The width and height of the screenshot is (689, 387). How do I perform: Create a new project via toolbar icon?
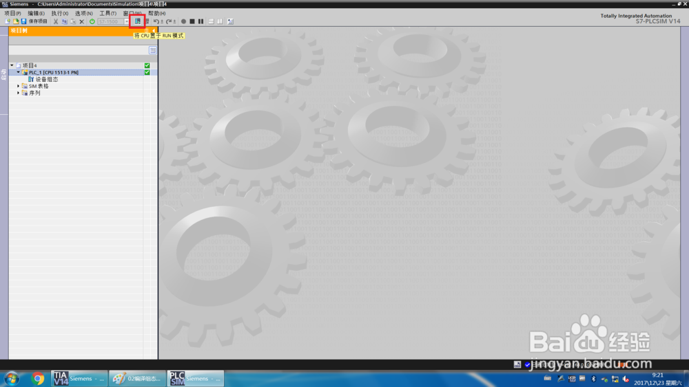tap(8, 21)
